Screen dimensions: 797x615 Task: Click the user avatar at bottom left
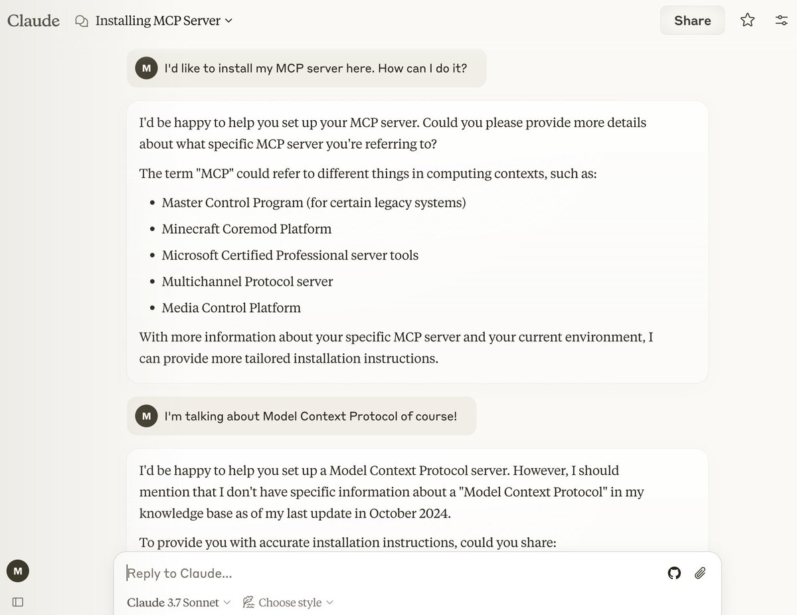tap(18, 571)
